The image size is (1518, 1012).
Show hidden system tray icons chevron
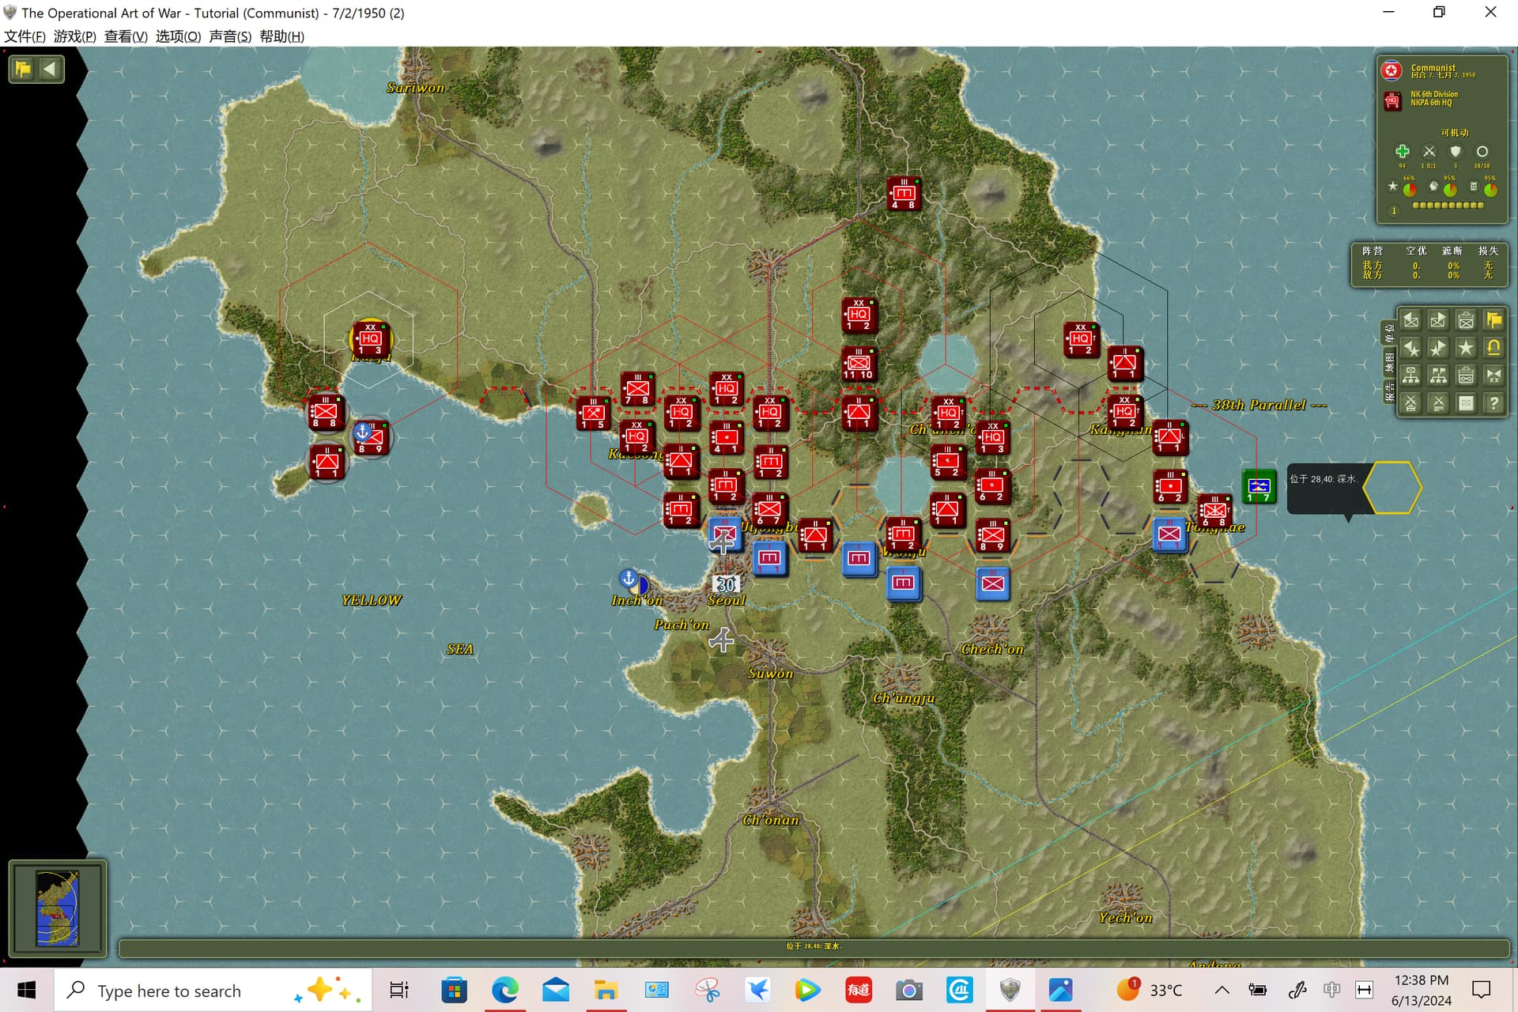(x=1222, y=990)
